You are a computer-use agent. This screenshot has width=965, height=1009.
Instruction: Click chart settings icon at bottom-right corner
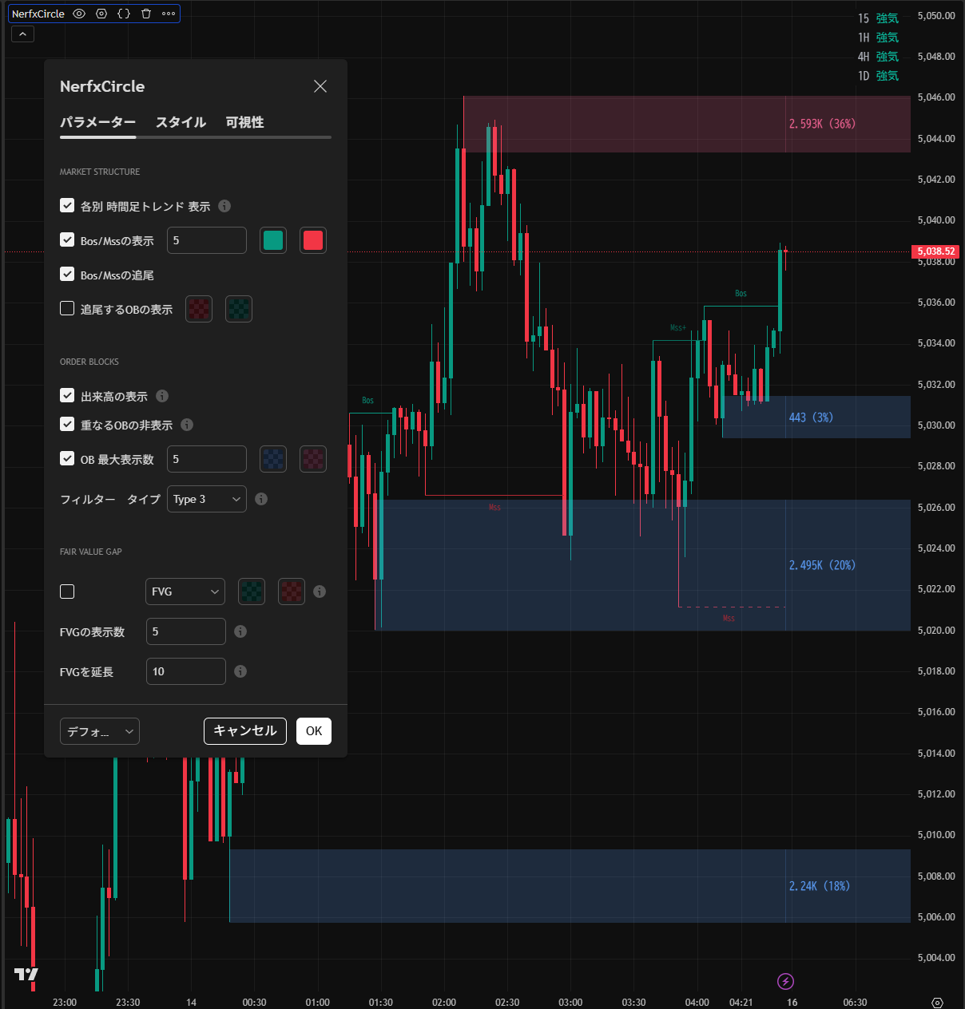click(x=938, y=1003)
